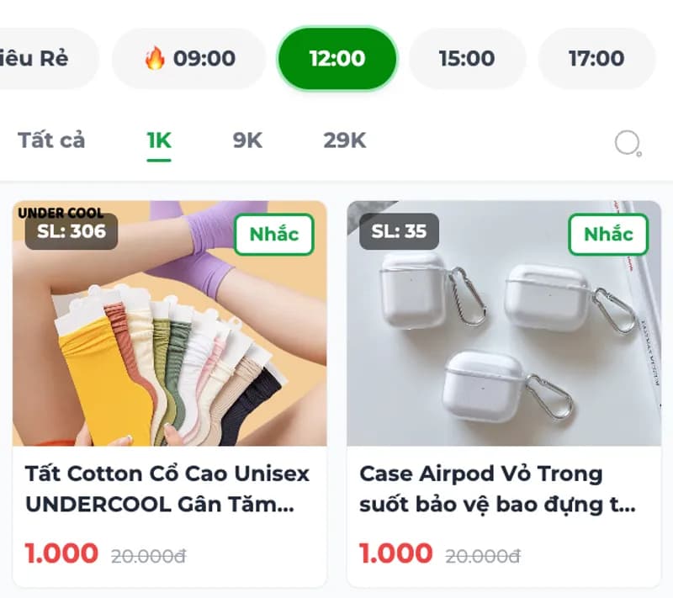This screenshot has height=598, width=673.
Task: Click the crossed-out 20.000đ original price
Action: [x=148, y=553]
